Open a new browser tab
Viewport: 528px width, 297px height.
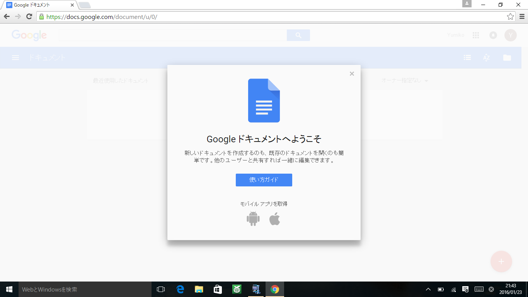click(85, 5)
